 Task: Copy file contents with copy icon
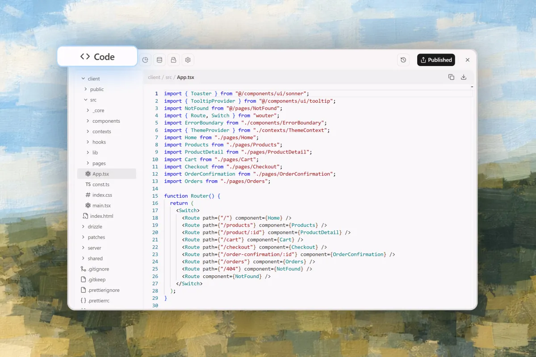(x=451, y=77)
